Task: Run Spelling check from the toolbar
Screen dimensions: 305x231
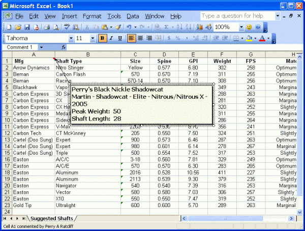Action: click(67, 27)
